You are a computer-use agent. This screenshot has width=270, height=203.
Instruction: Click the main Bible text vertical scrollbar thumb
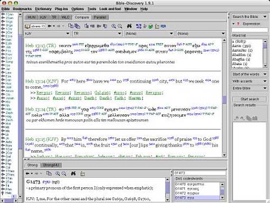point(224,99)
